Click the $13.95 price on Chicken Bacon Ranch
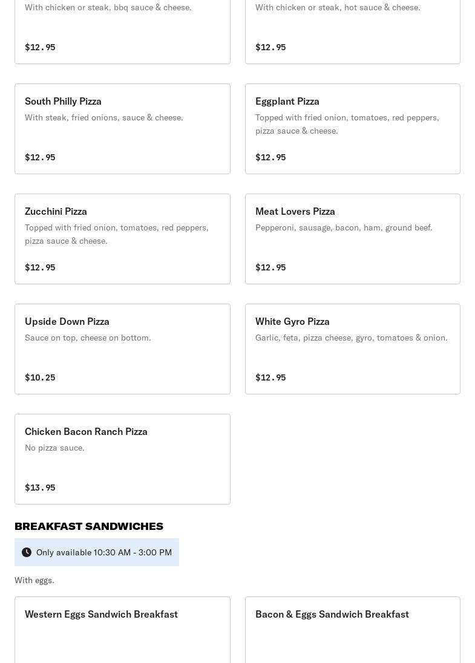The image size is (475, 663). (40, 488)
